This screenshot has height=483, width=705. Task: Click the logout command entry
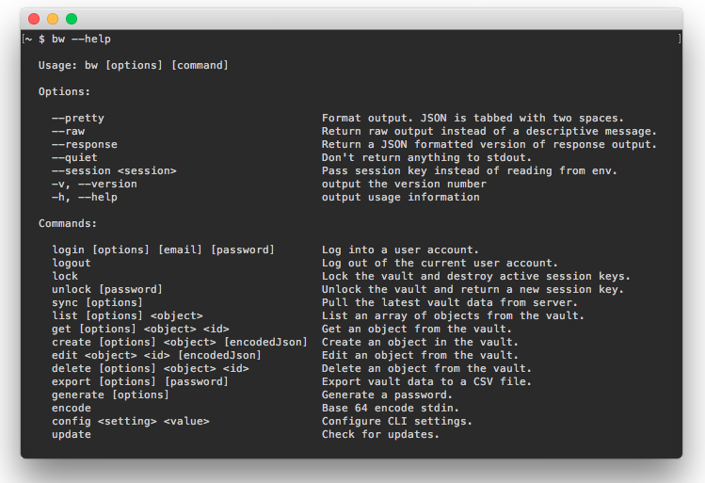[72, 263]
